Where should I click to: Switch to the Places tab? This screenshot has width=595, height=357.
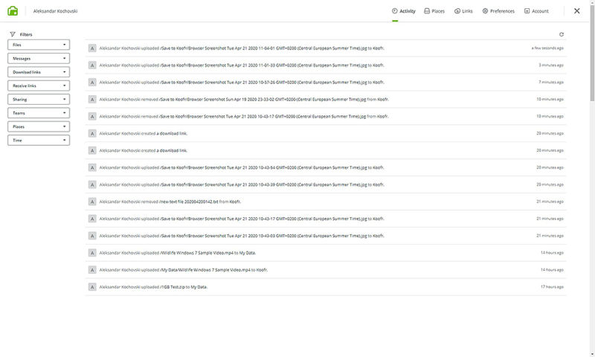click(434, 11)
